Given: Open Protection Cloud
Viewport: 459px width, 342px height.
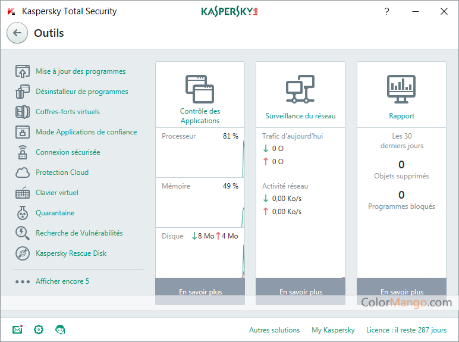Looking at the screenshot, I should click(62, 172).
